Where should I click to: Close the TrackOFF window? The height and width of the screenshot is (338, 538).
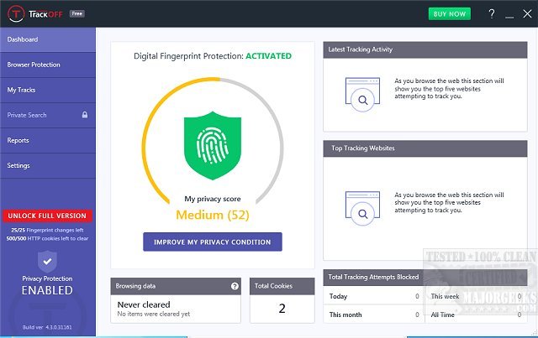pos(527,13)
